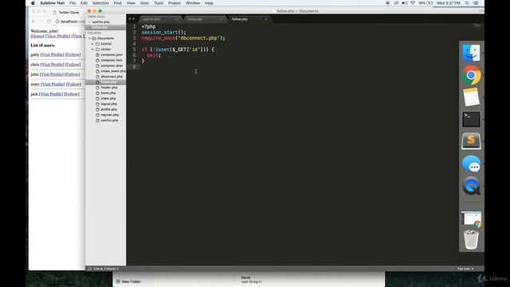
Task: Open the Goto menu
Action: (144, 3)
